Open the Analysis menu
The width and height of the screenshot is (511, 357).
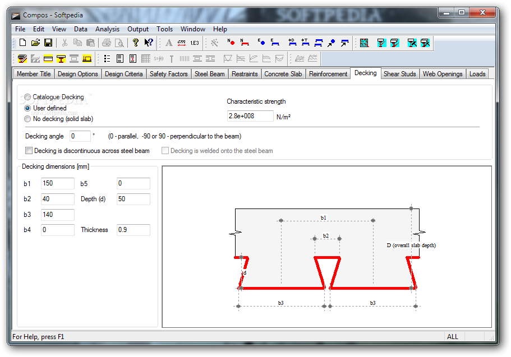[x=107, y=29]
